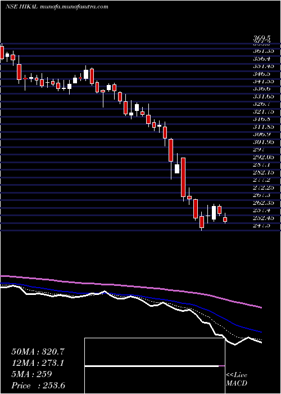The image size is (281, 394).
Task: Select the 262.35 price level label
Action: pos(264,203)
